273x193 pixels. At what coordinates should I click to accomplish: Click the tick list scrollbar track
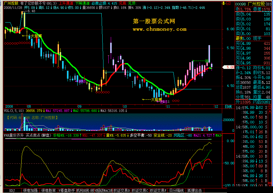tap(270, 147)
